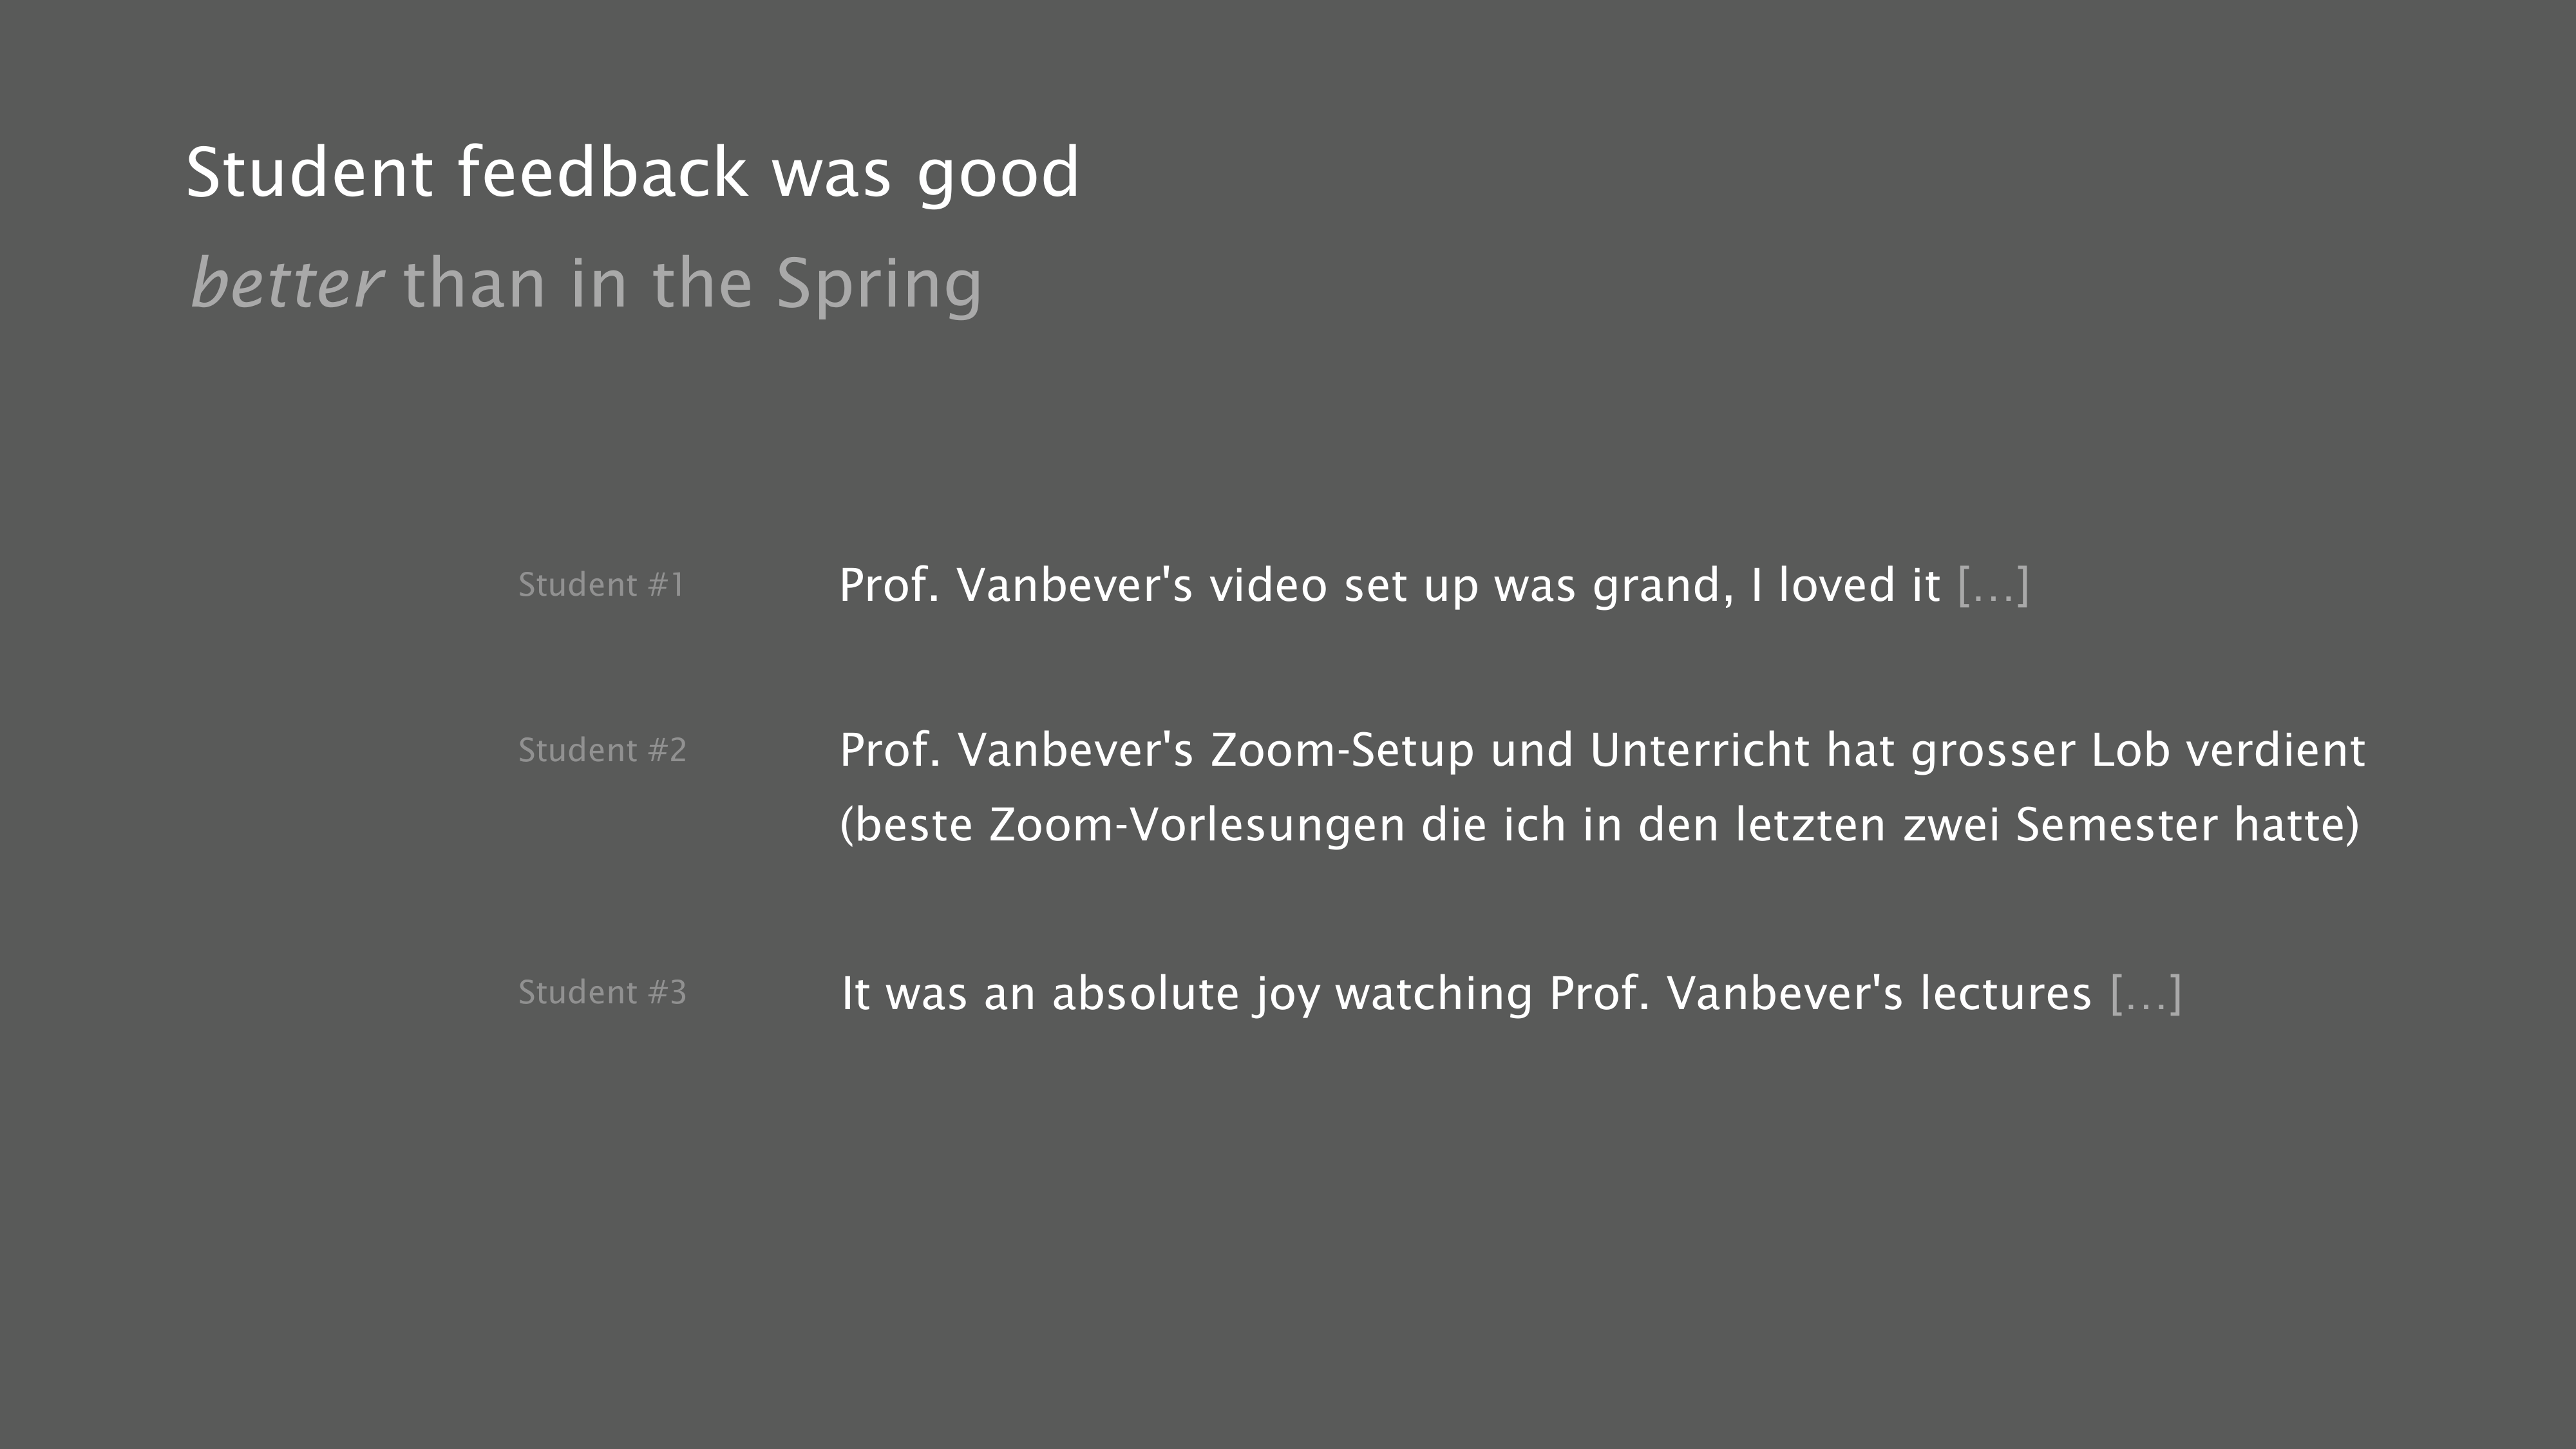Click the ellipsis after "I loved it"
The image size is (2576, 1449).
[x=1993, y=585]
